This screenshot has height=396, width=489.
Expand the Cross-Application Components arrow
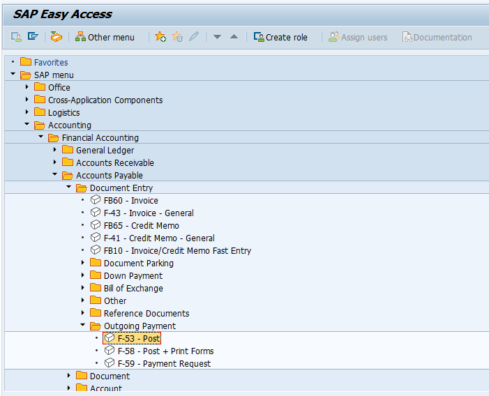[27, 100]
